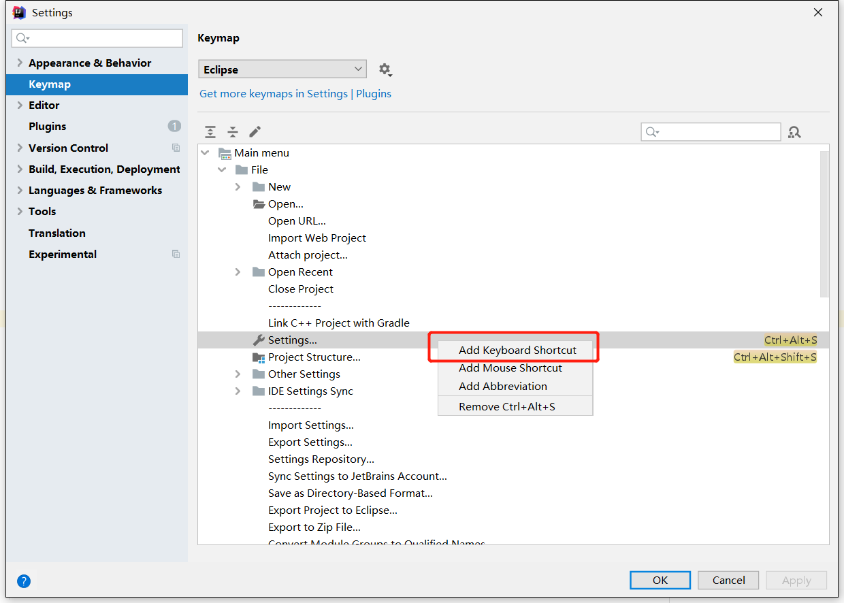Expand Appearance & Behavior section
Screen dimensions: 844x603
tap(20, 63)
